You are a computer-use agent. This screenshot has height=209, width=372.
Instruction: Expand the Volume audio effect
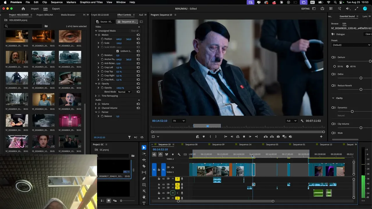pos(96,104)
